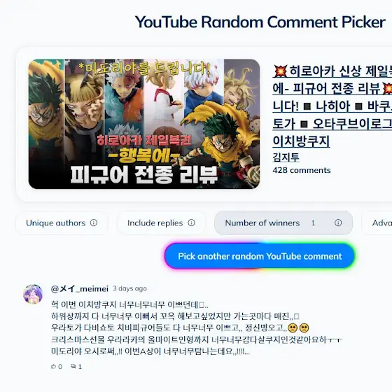Click info icon beside Include replies
This screenshot has width=392, height=392.
point(191,223)
